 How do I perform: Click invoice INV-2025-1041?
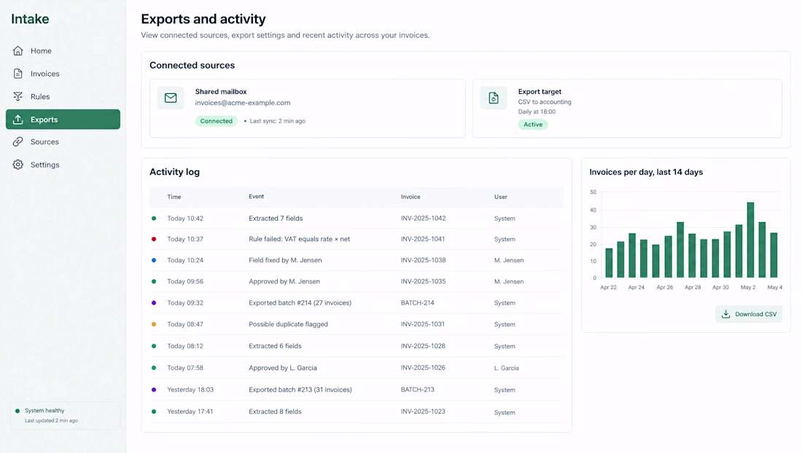coord(422,239)
